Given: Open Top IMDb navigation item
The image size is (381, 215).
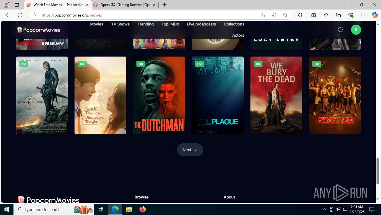Looking at the screenshot, I should (x=170, y=24).
